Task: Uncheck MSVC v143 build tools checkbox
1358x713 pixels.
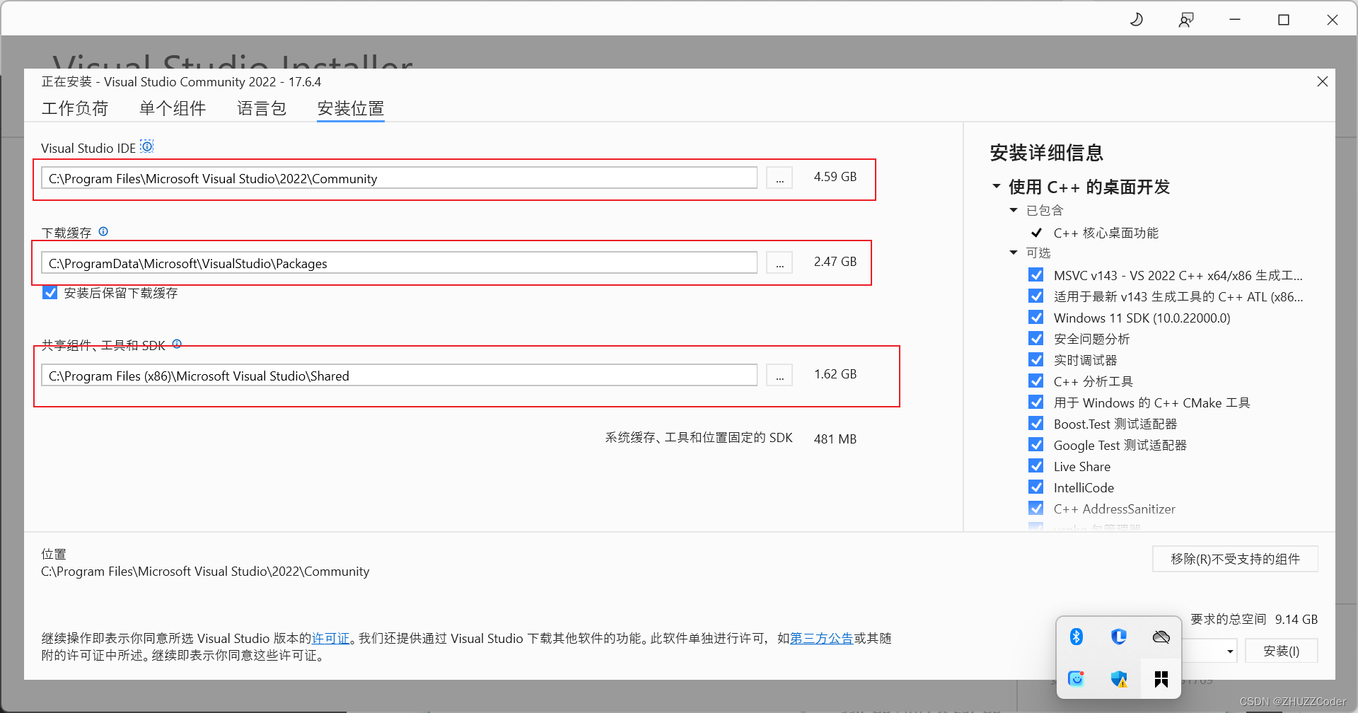Action: pyautogui.click(x=1036, y=274)
